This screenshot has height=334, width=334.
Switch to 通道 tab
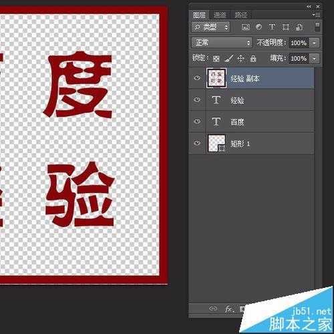click(x=220, y=15)
